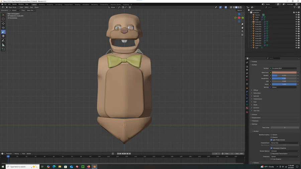Toggle Light Probe Volume checkbox
Viewport: 301px width, 169px height.
(271, 140)
